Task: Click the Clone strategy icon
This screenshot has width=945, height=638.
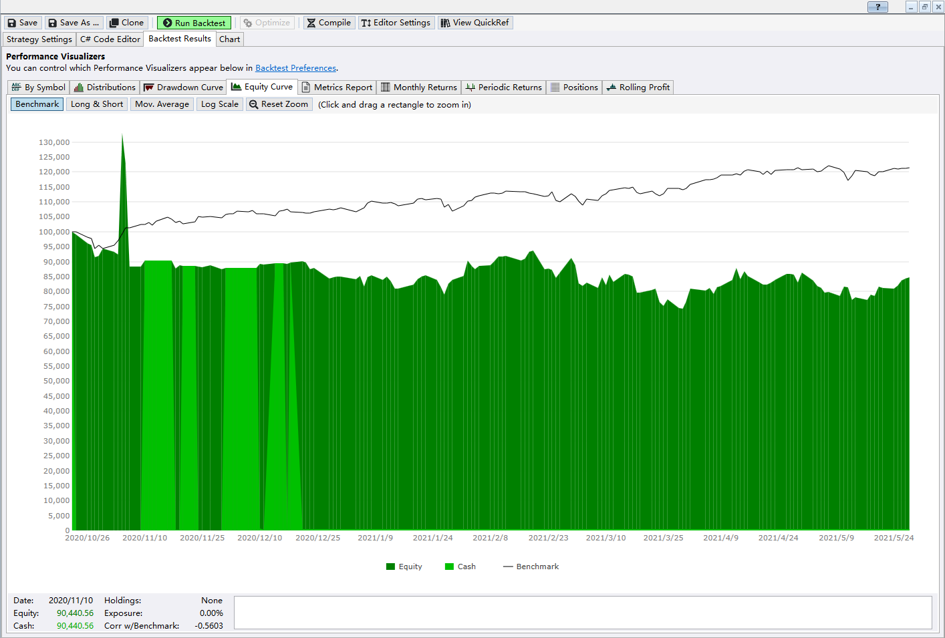Action: click(x=114, y=23)
